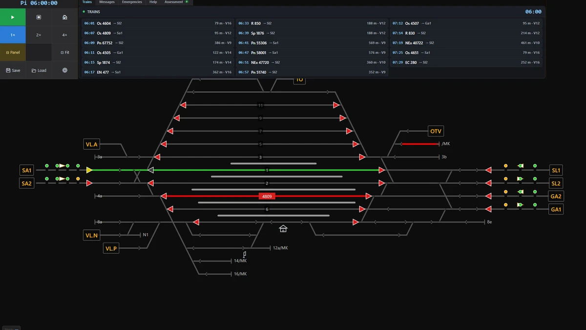Open the Help tab
586x330 pixels.
[153, 2]
